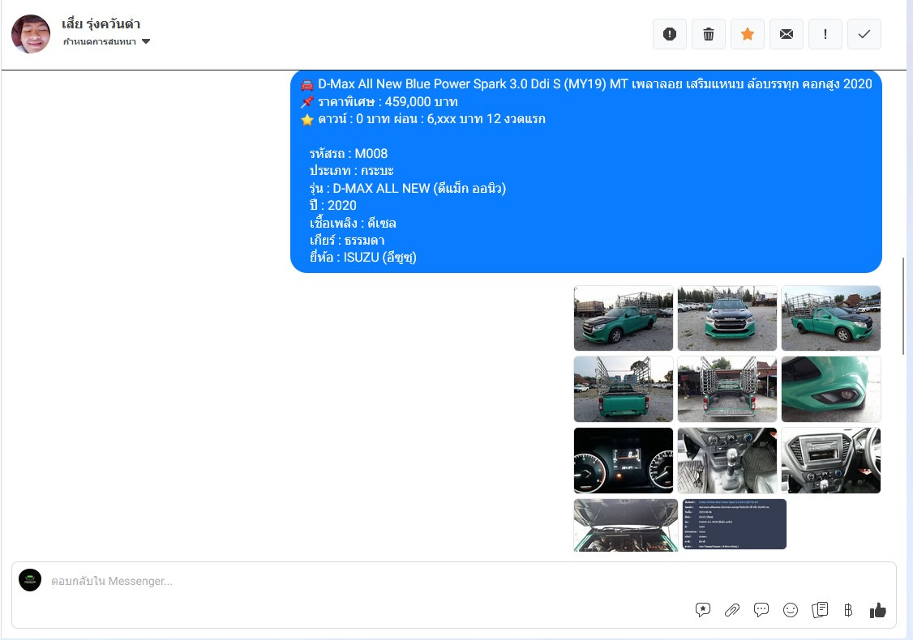This screenshot has width=913, height=640.
Task: Delete conversation using trash icon
Action: 709,34
